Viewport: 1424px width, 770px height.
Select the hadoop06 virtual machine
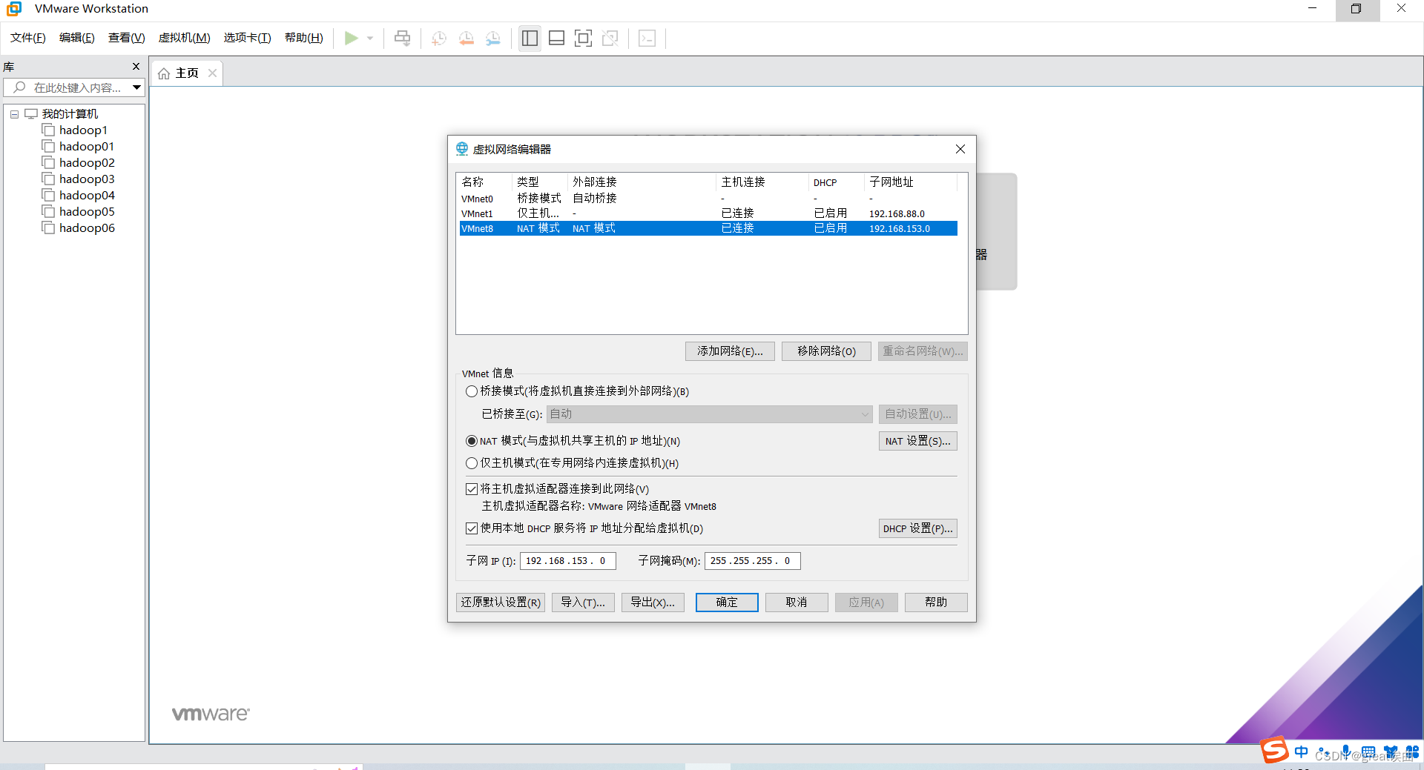click(87, 228)
